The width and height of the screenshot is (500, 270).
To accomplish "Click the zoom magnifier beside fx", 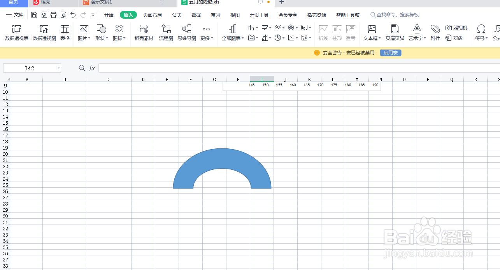I will pyautogui.click(x=82, y=68).
